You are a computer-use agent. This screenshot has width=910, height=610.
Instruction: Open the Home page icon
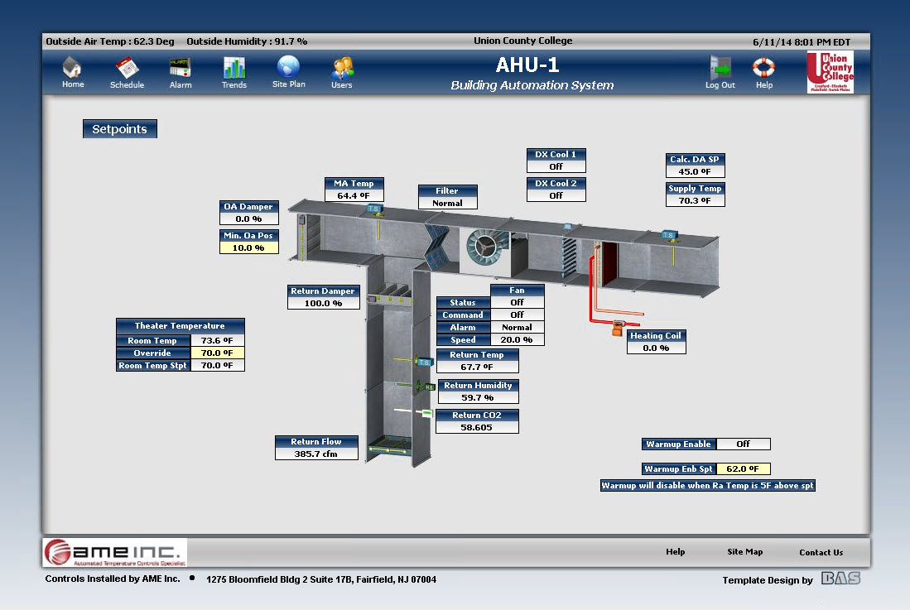73,68
